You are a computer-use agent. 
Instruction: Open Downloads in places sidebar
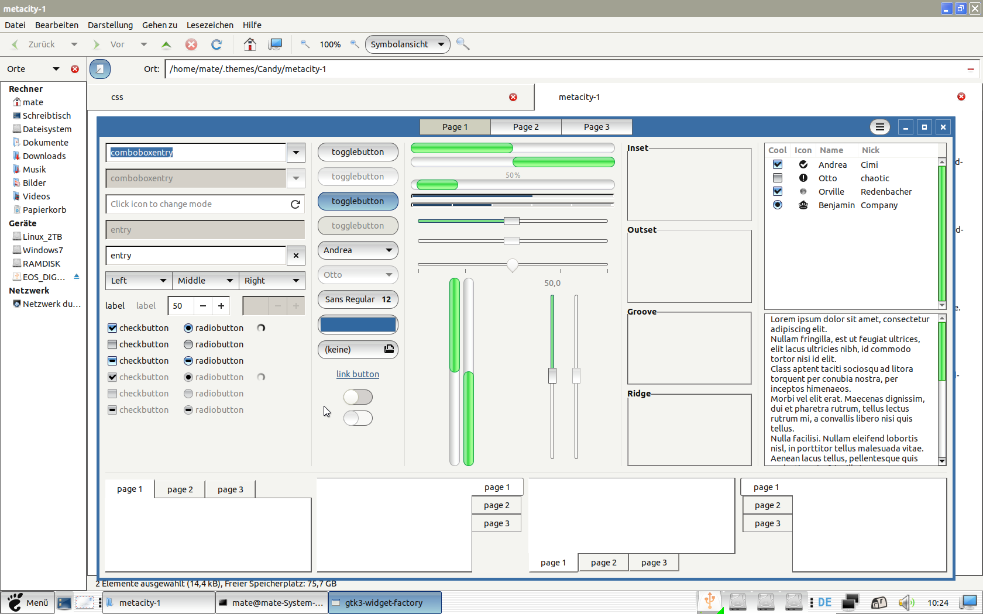point(44,156)
